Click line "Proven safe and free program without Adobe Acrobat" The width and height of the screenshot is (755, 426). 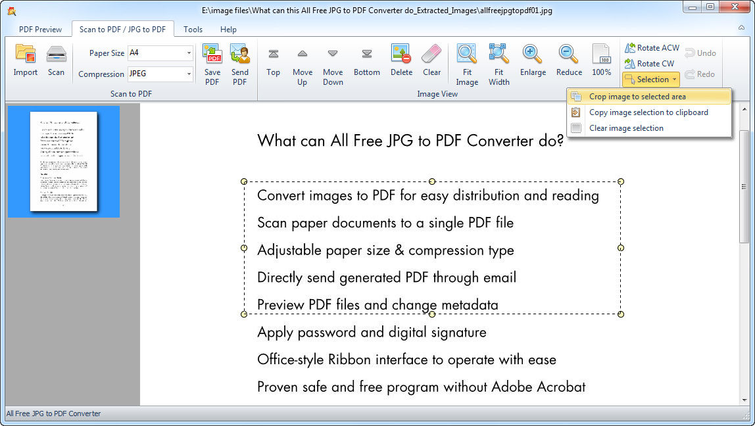[422, 387]
